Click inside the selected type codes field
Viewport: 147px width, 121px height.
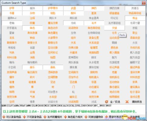[74, 106]
